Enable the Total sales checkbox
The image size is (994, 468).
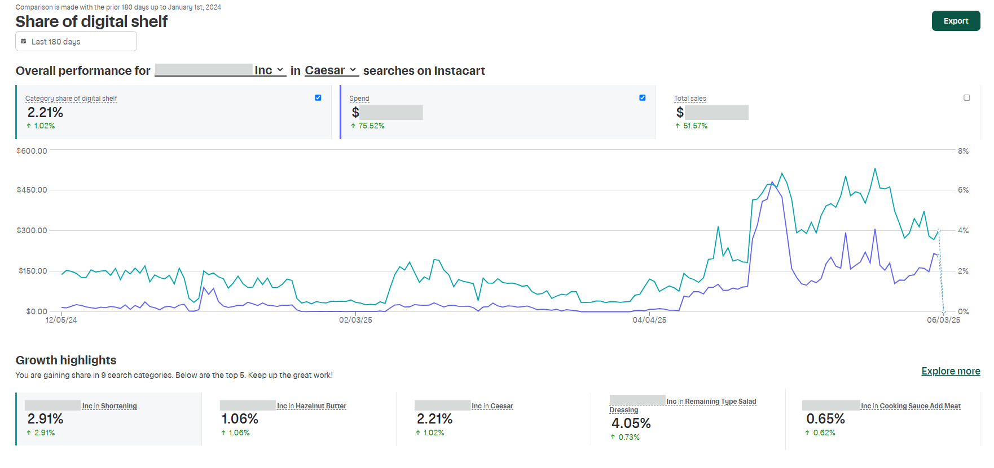(966, 98)
